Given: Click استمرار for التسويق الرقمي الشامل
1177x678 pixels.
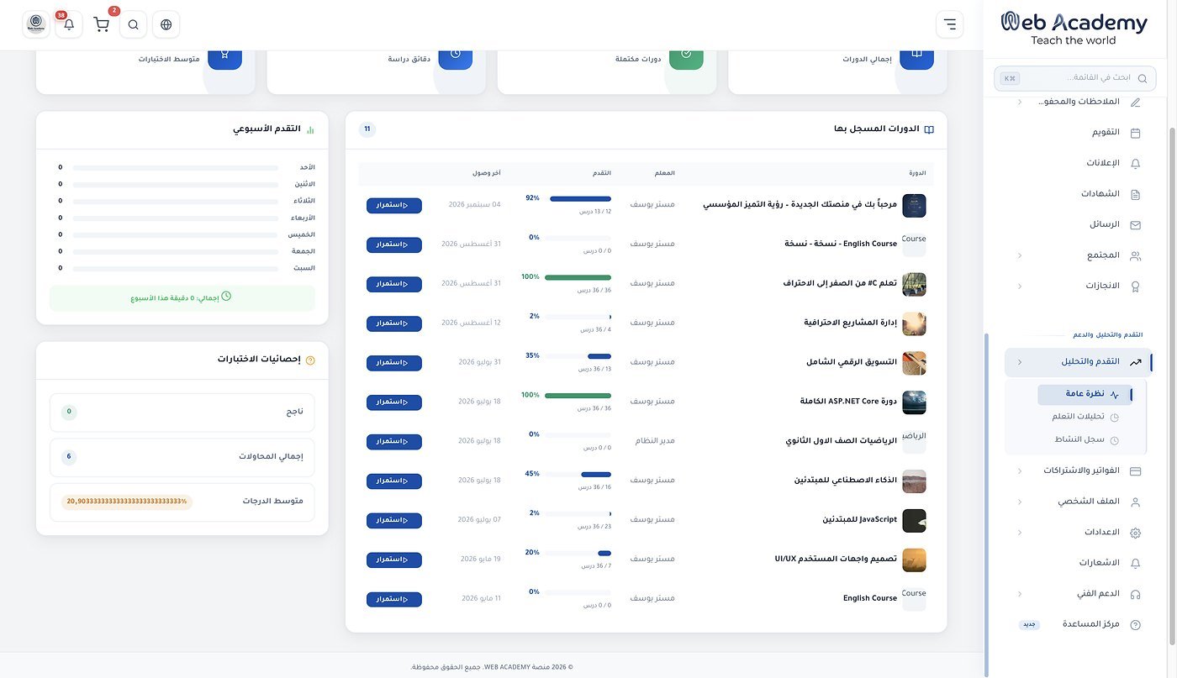Looking at the screenshot, I should pyautogui.click(x=394, y=363).
